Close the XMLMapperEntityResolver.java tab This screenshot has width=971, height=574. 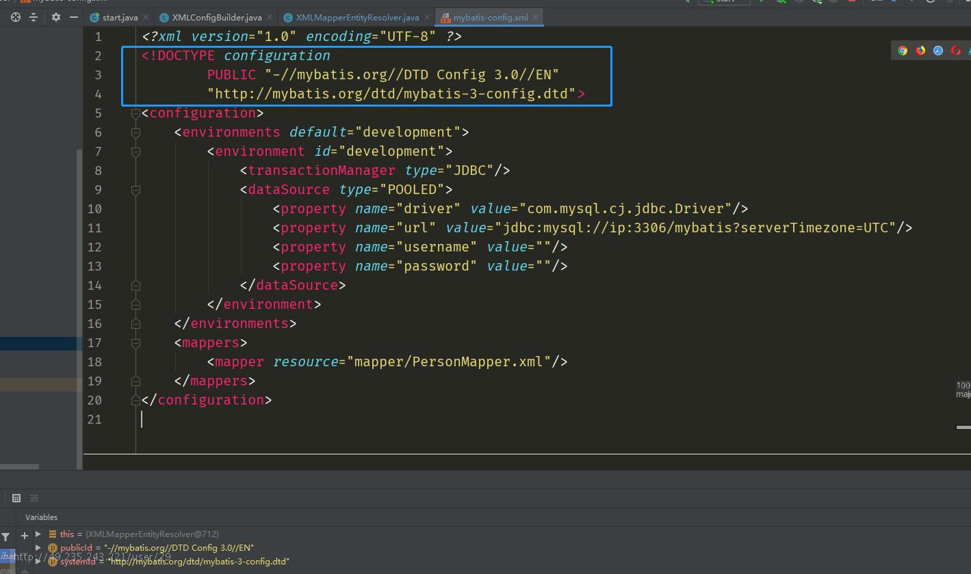tap(427, 17)
